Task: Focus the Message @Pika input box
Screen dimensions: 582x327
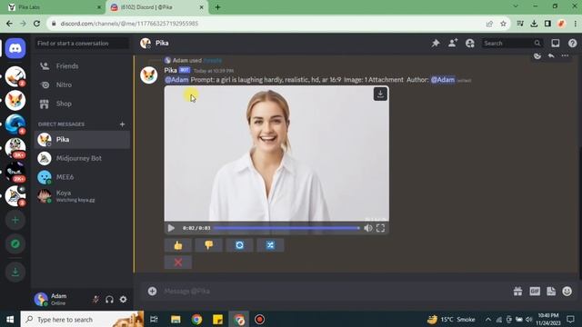Action: [x=334, y=291]
